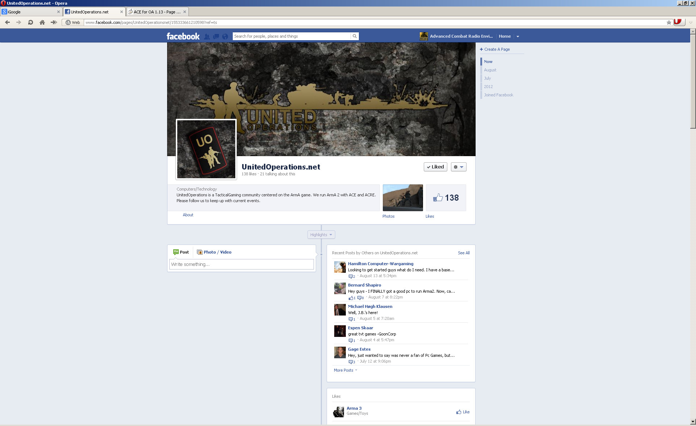Click the Fast Forward arrow icon
696x426 pixels.
pos(54,22)
